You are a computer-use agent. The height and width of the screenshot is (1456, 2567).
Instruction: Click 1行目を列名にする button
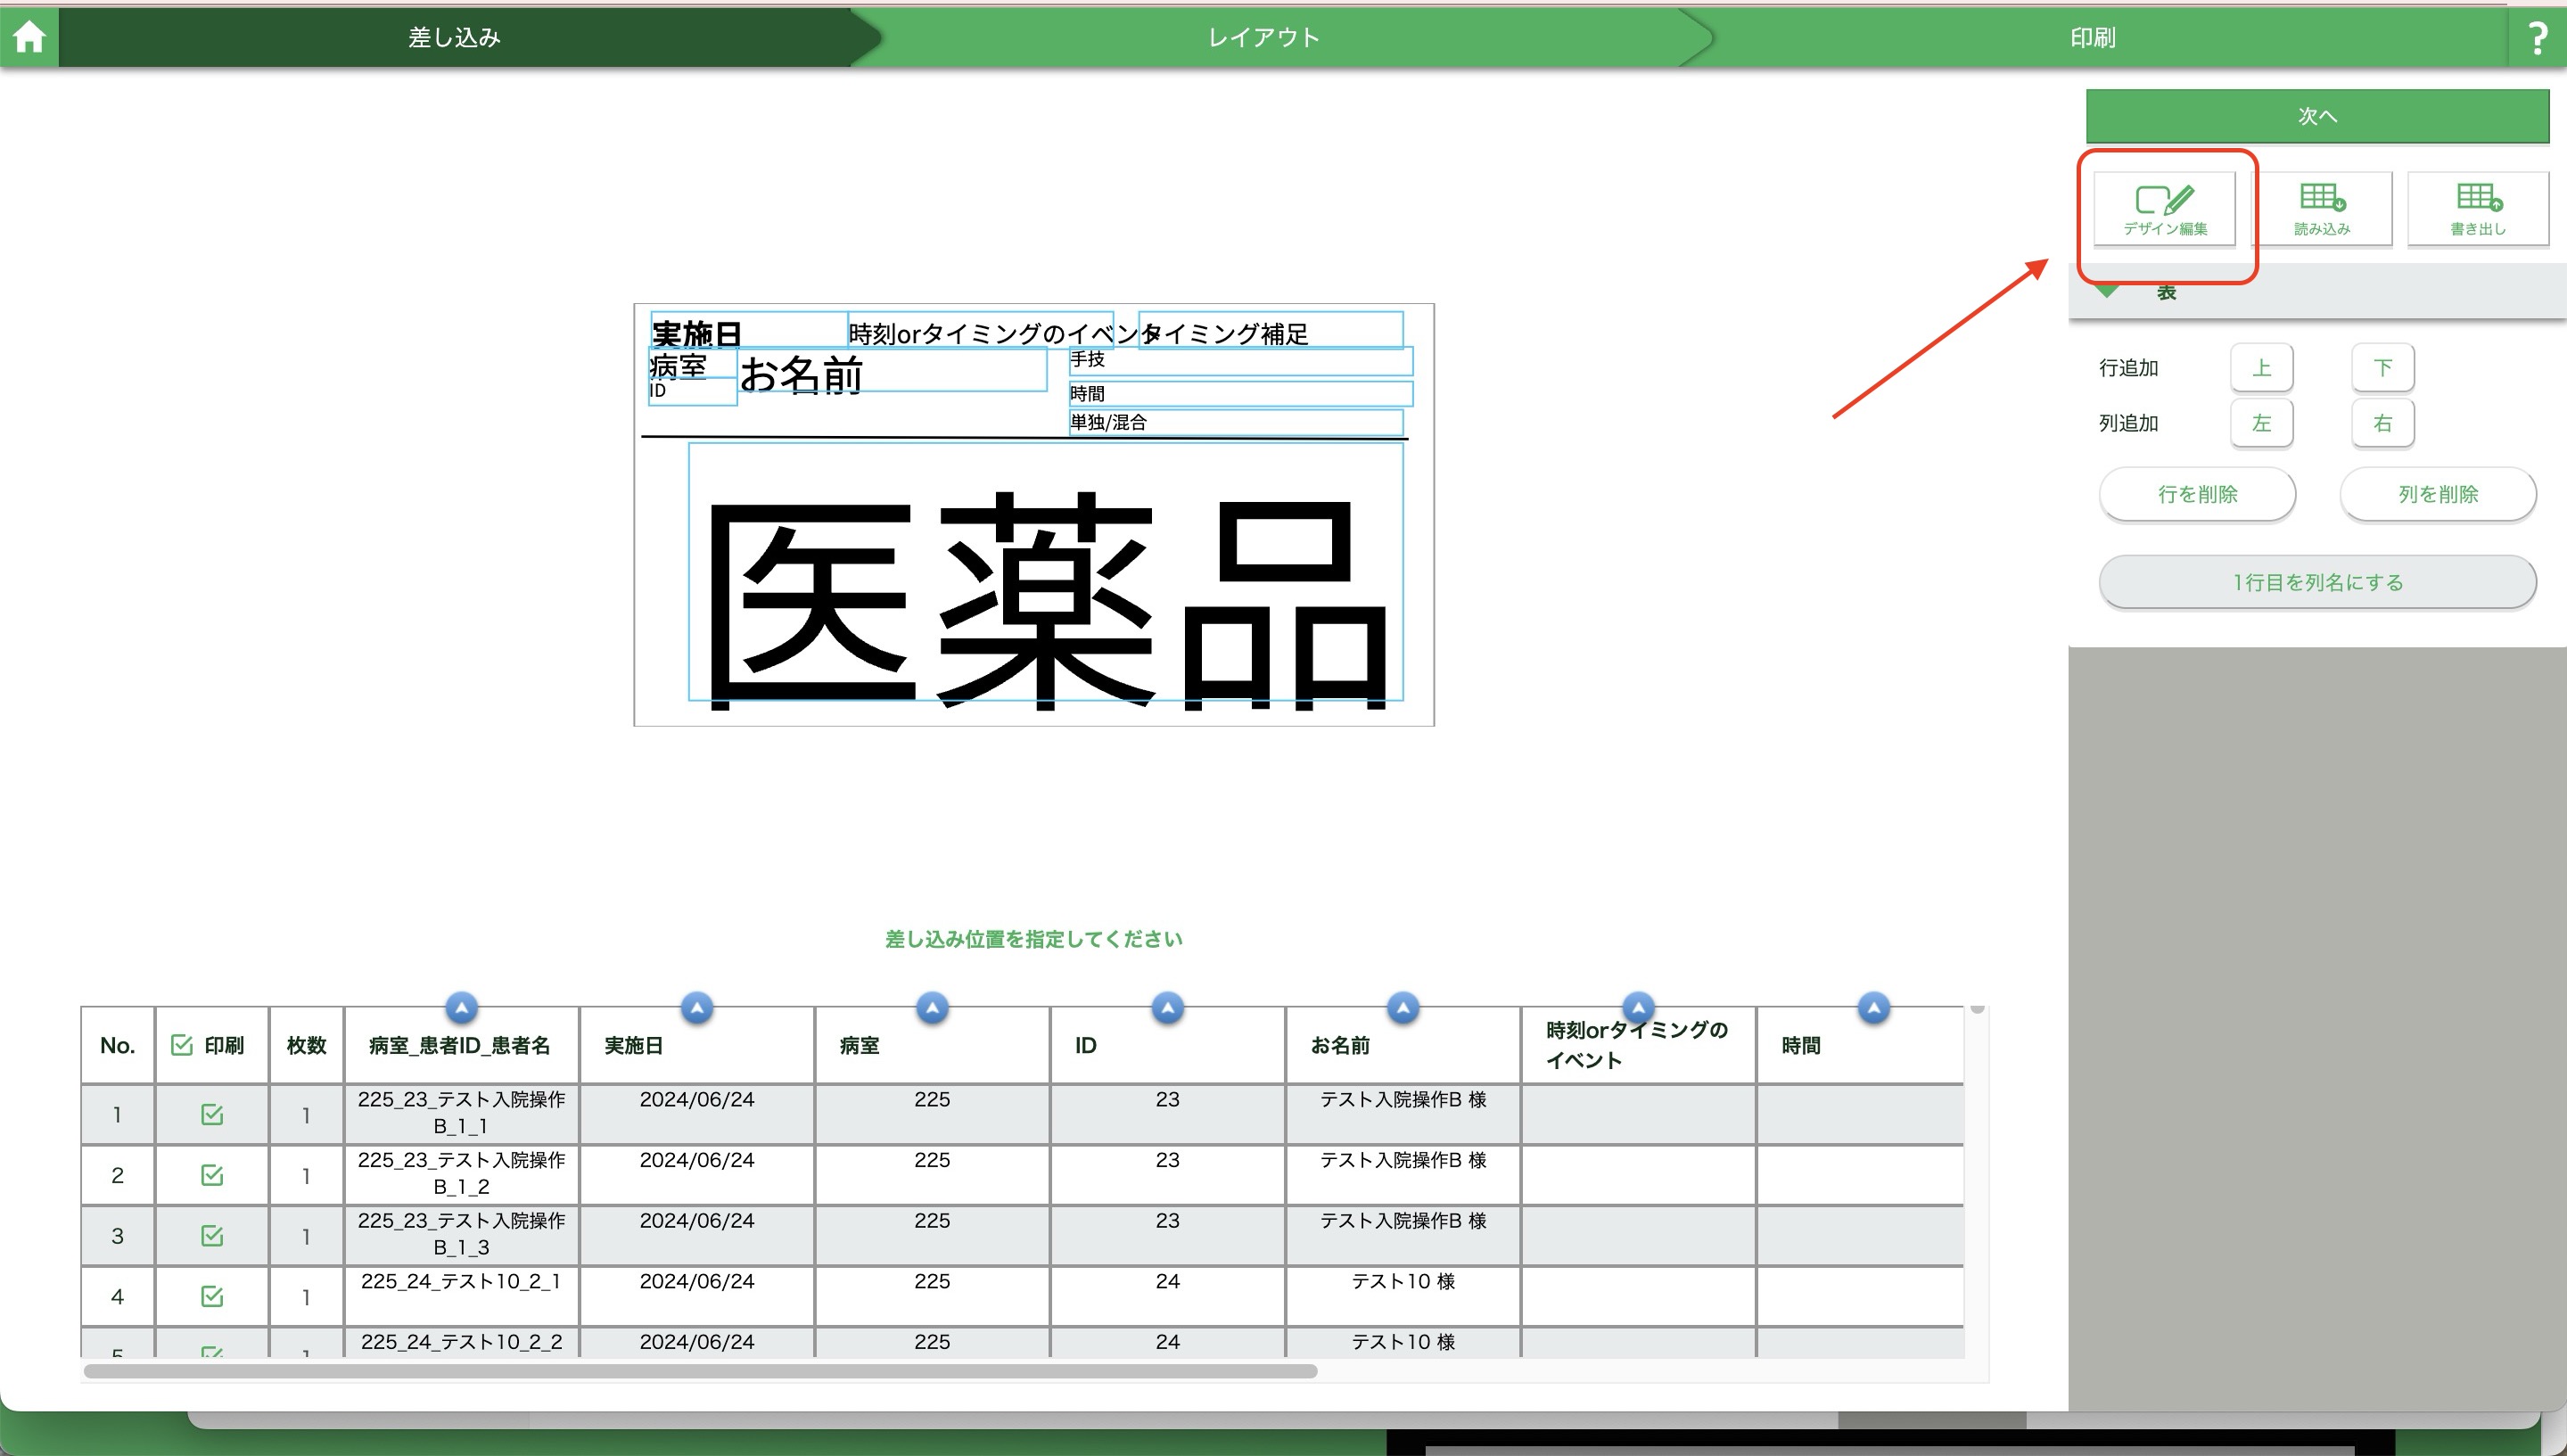click(2317, 582)
